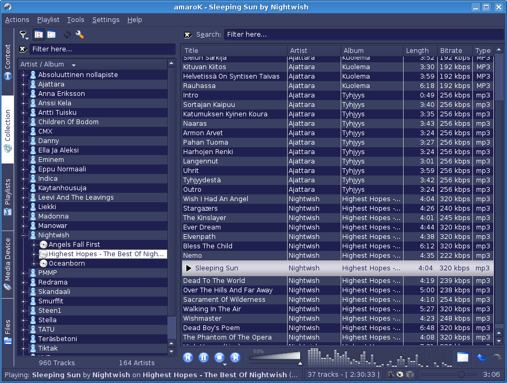507x383 pixels.
Task: Clear the playlist search using its erase icon
Action: (188, 35)
